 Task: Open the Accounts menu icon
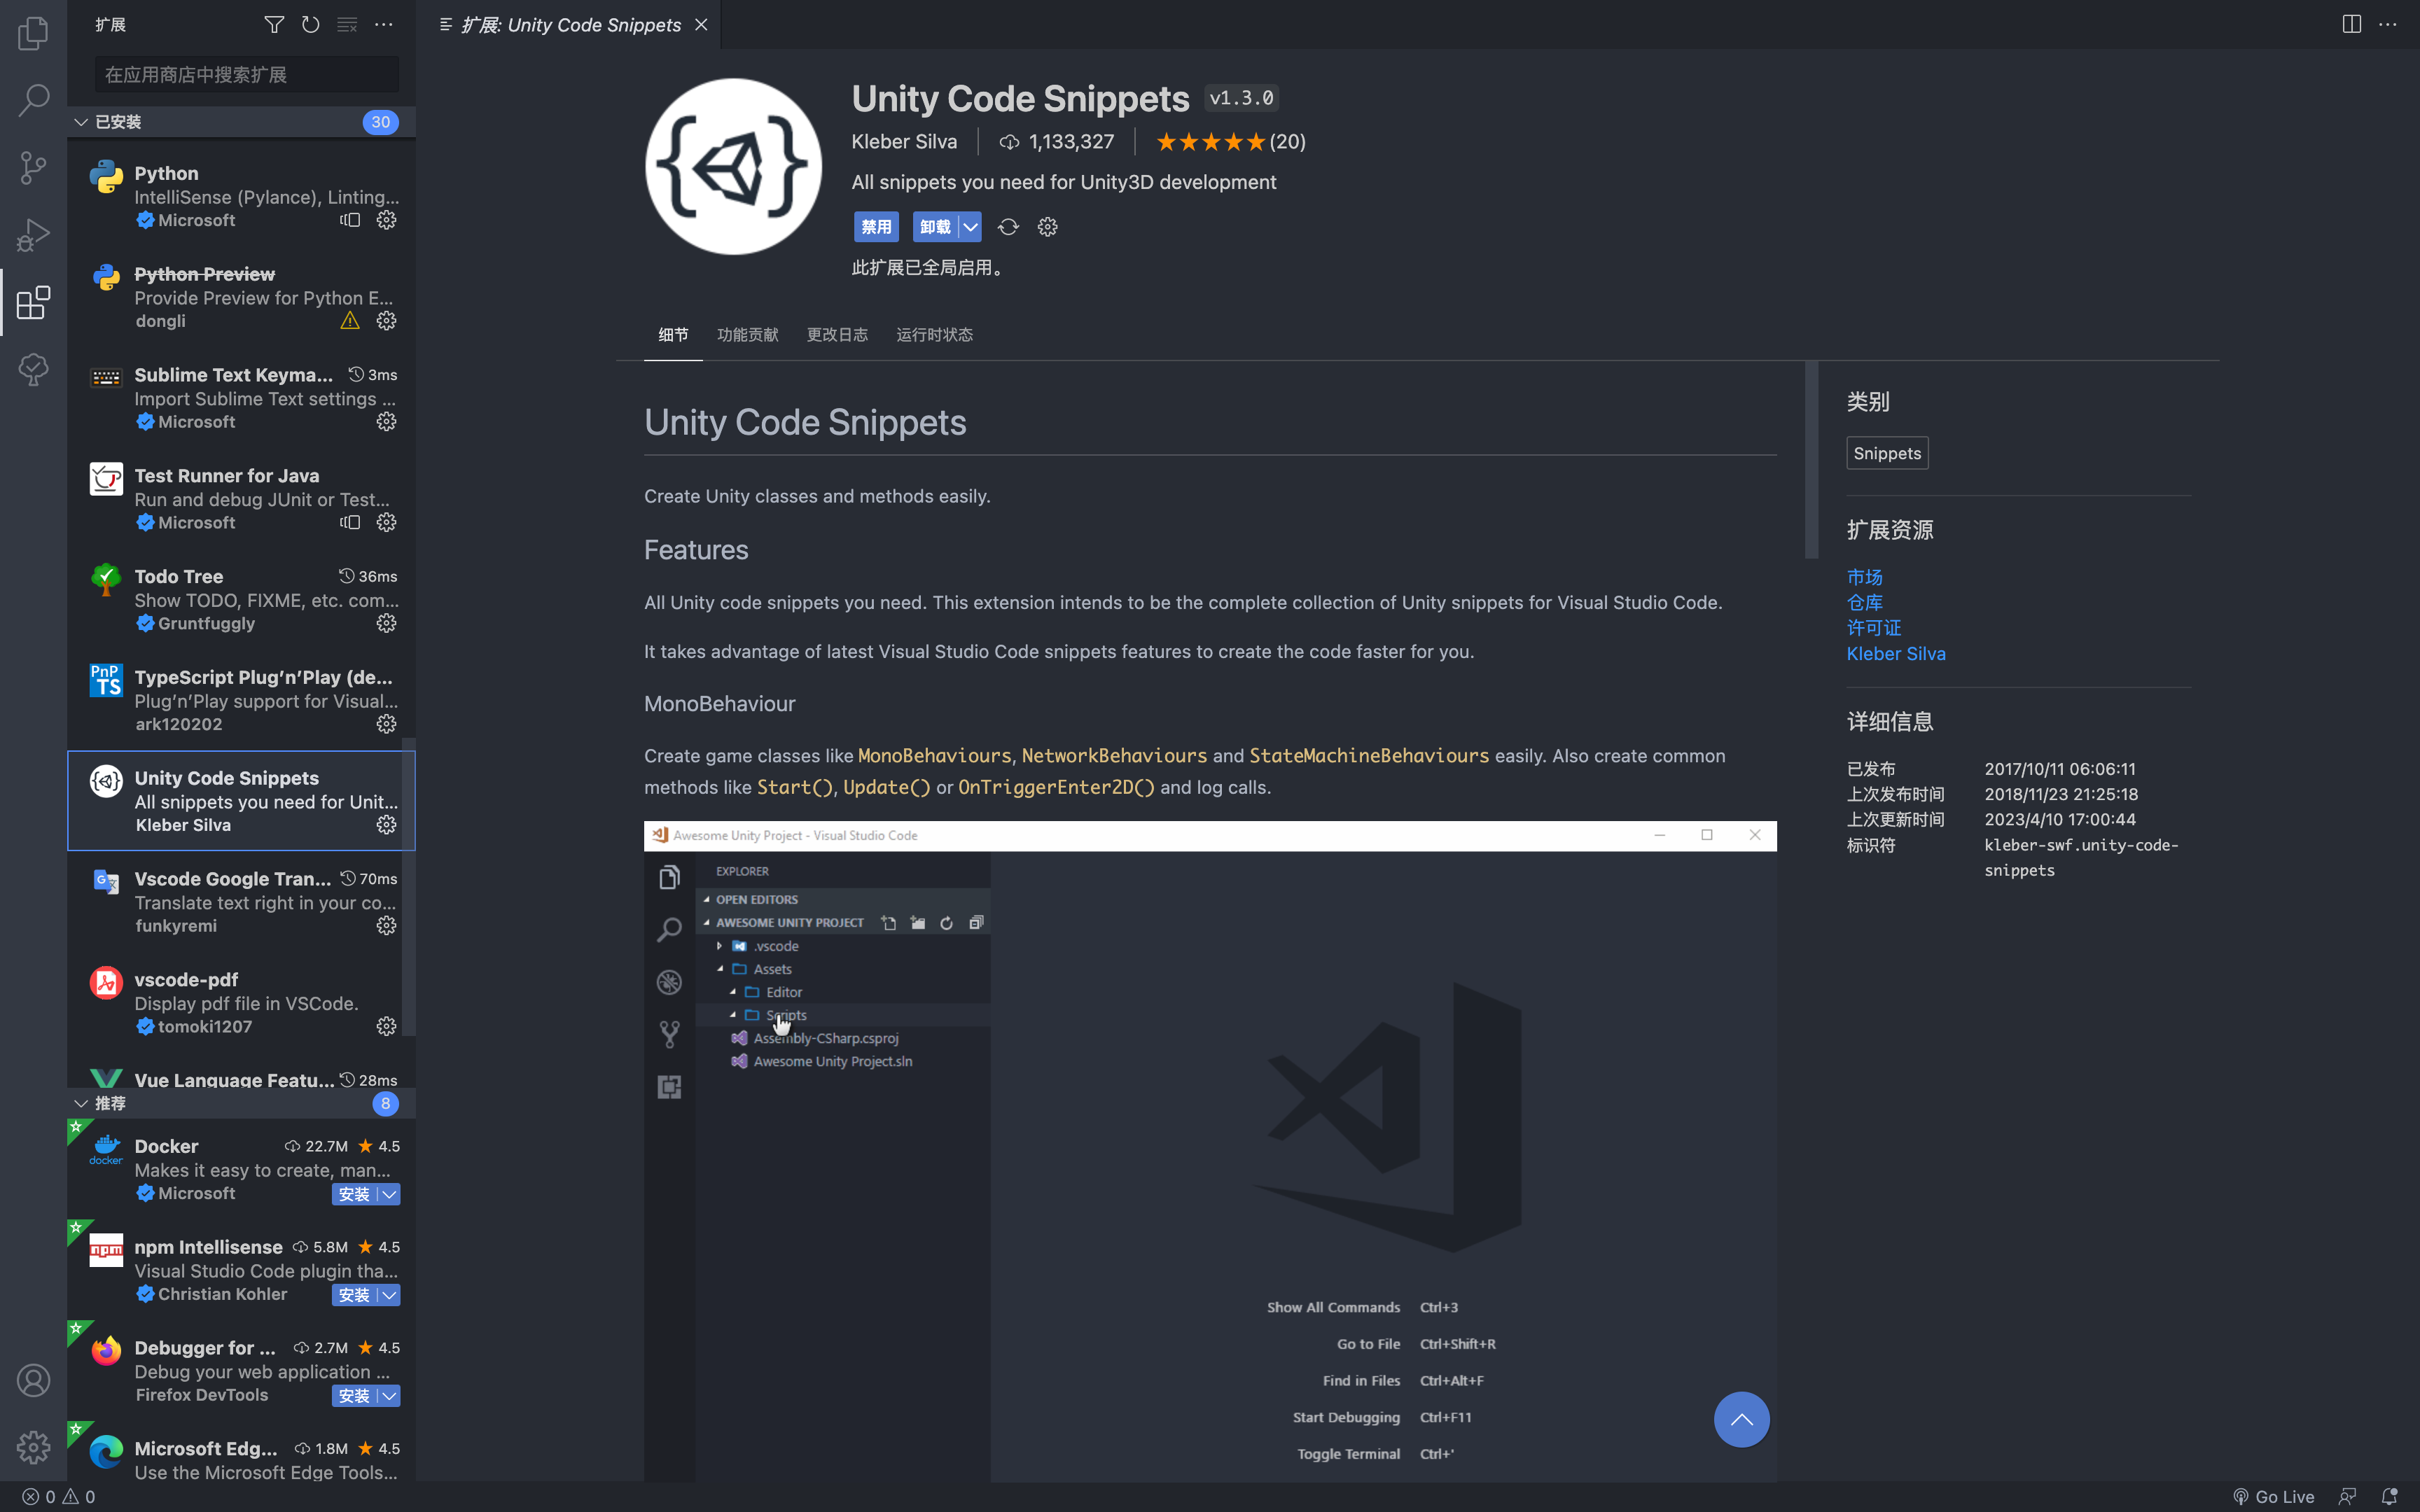(x=33, y=1380)
